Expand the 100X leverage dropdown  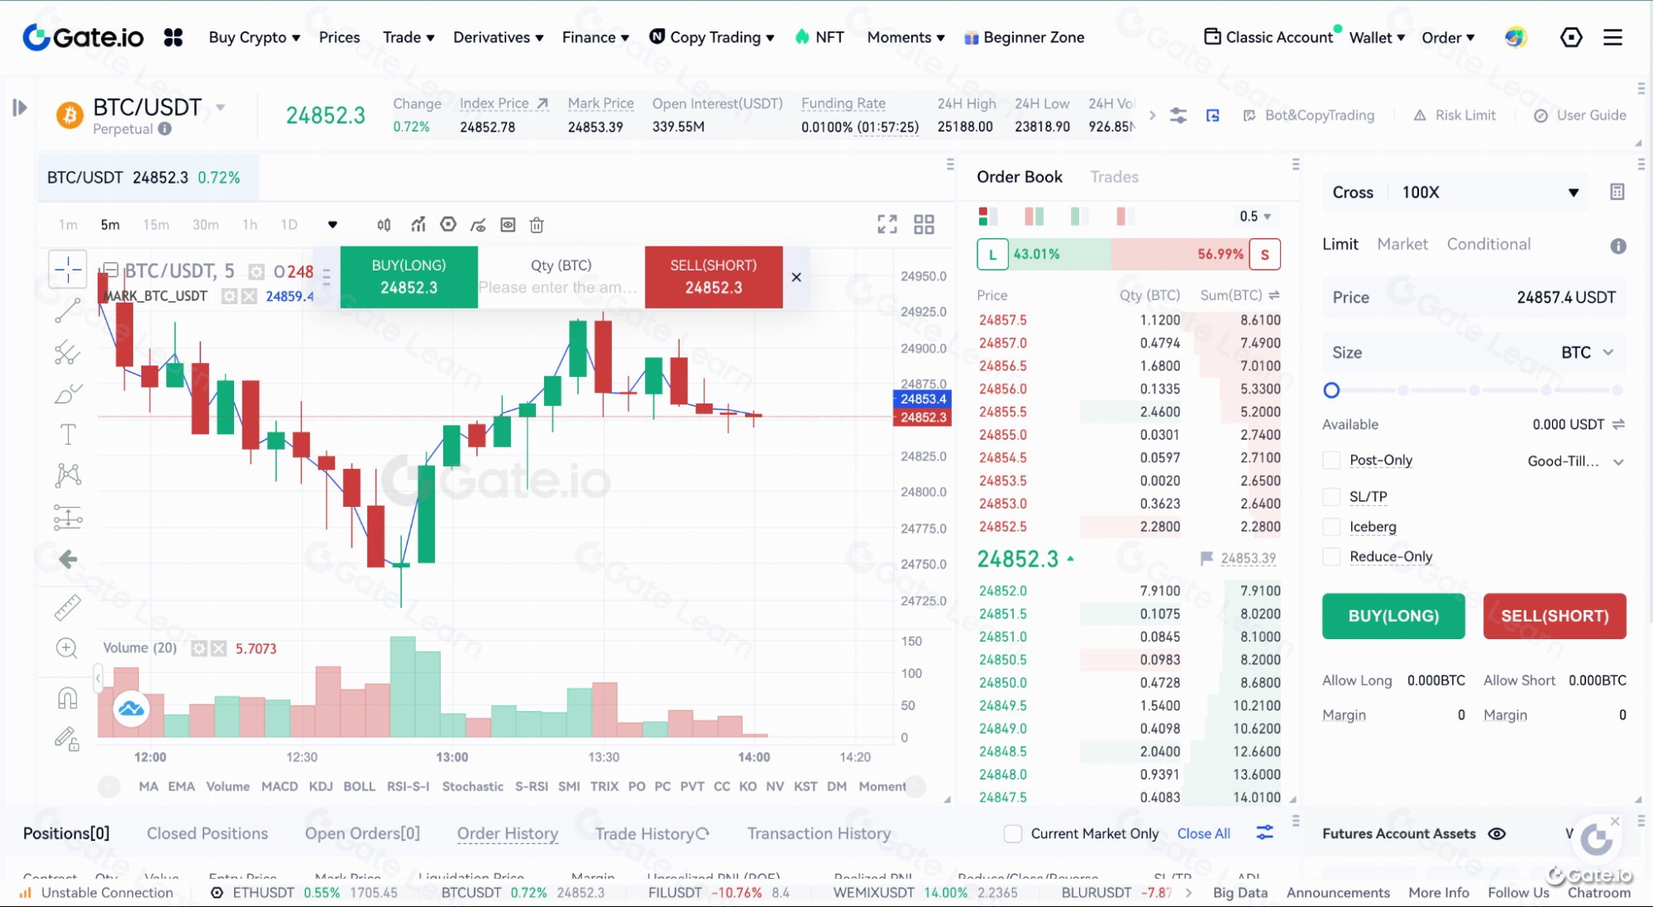(1573, 193)
